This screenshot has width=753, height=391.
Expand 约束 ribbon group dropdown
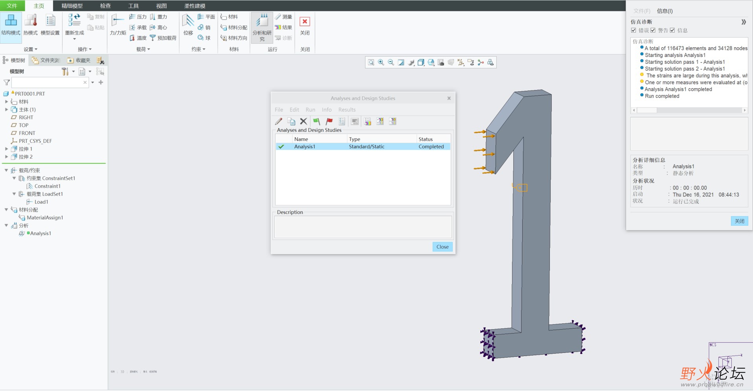click(x=198, y=49)
